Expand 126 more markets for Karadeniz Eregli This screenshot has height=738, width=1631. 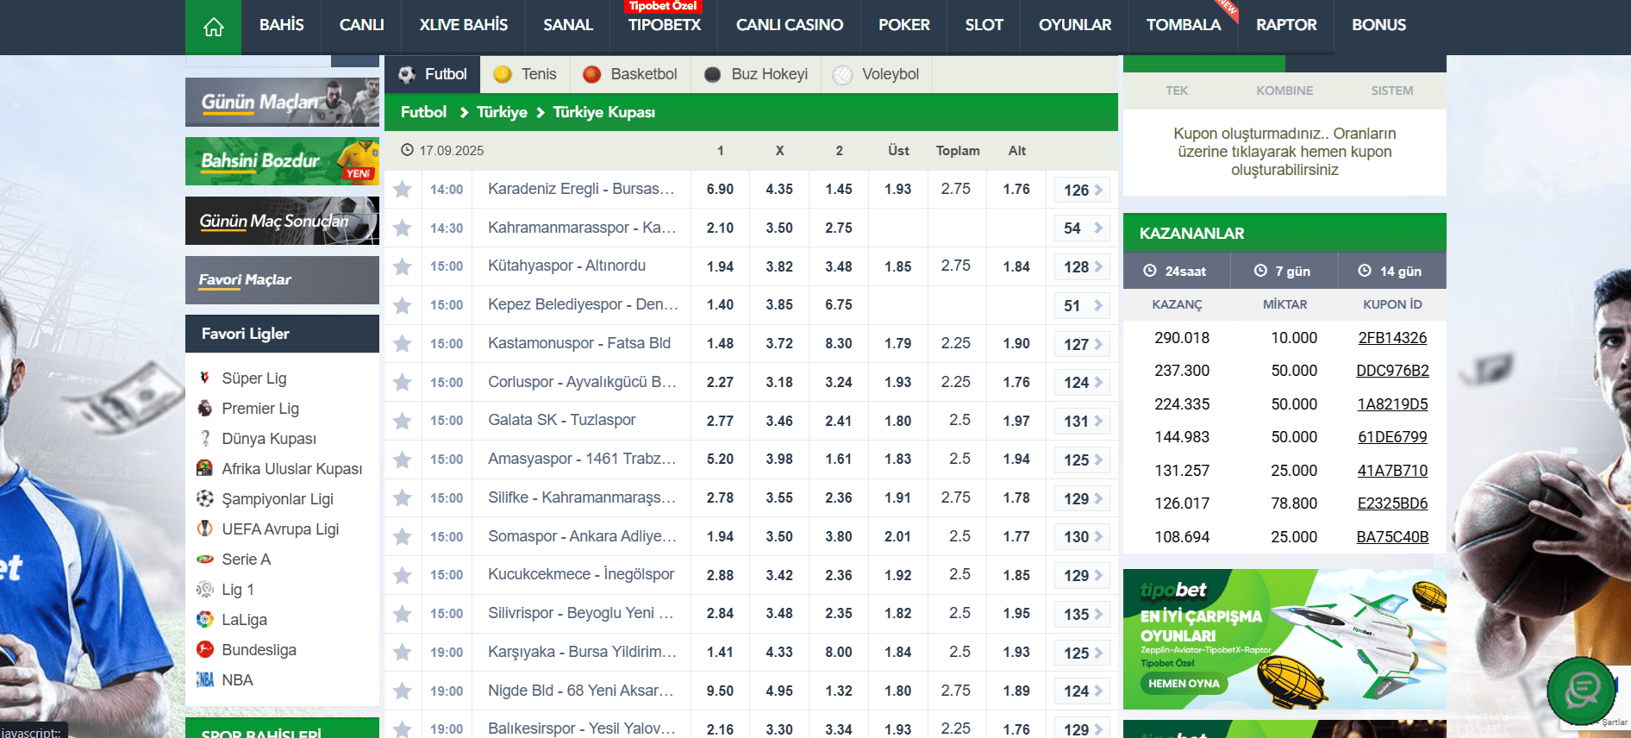(1082, 190)
